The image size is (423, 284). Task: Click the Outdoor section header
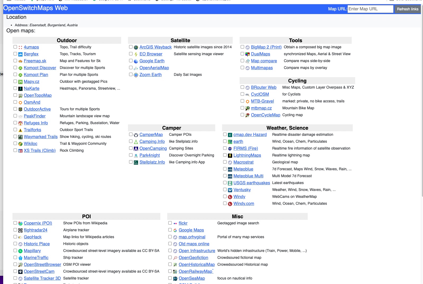pos(67,40)
